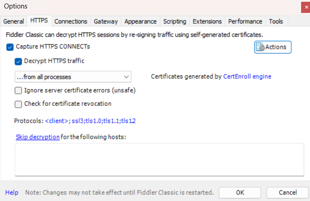Open the General tab
Image resolution: width=310 pixels, height=201 pixels.
(x=13, y=21)
